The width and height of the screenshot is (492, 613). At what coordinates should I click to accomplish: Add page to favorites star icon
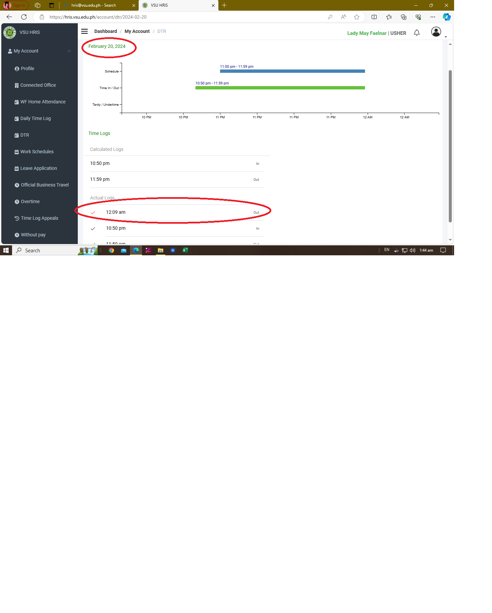click(x=357, y=17)
